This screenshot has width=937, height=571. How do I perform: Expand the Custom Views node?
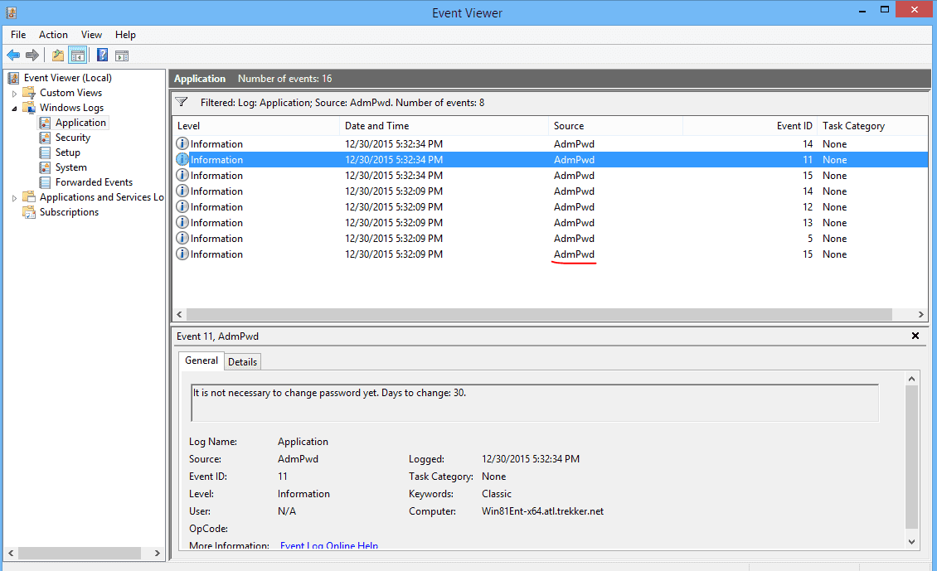pyautogui.click(x=14, y=93)
